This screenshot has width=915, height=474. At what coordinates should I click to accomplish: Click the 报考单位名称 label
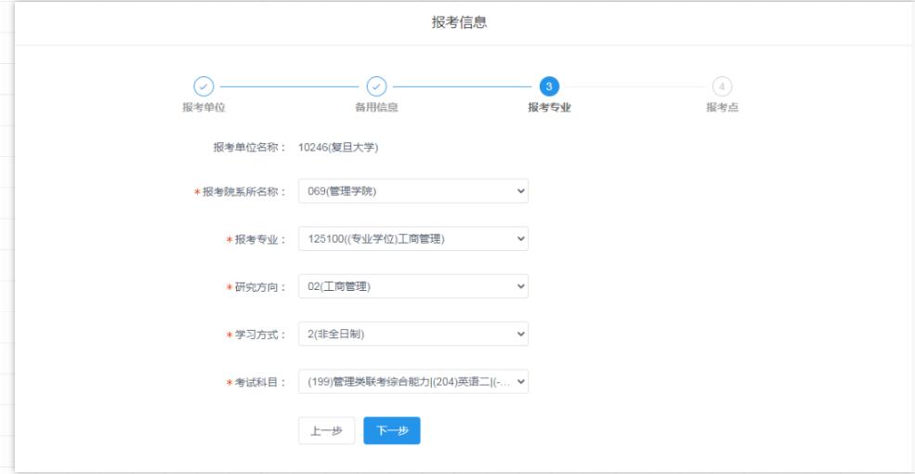point(250,148)
